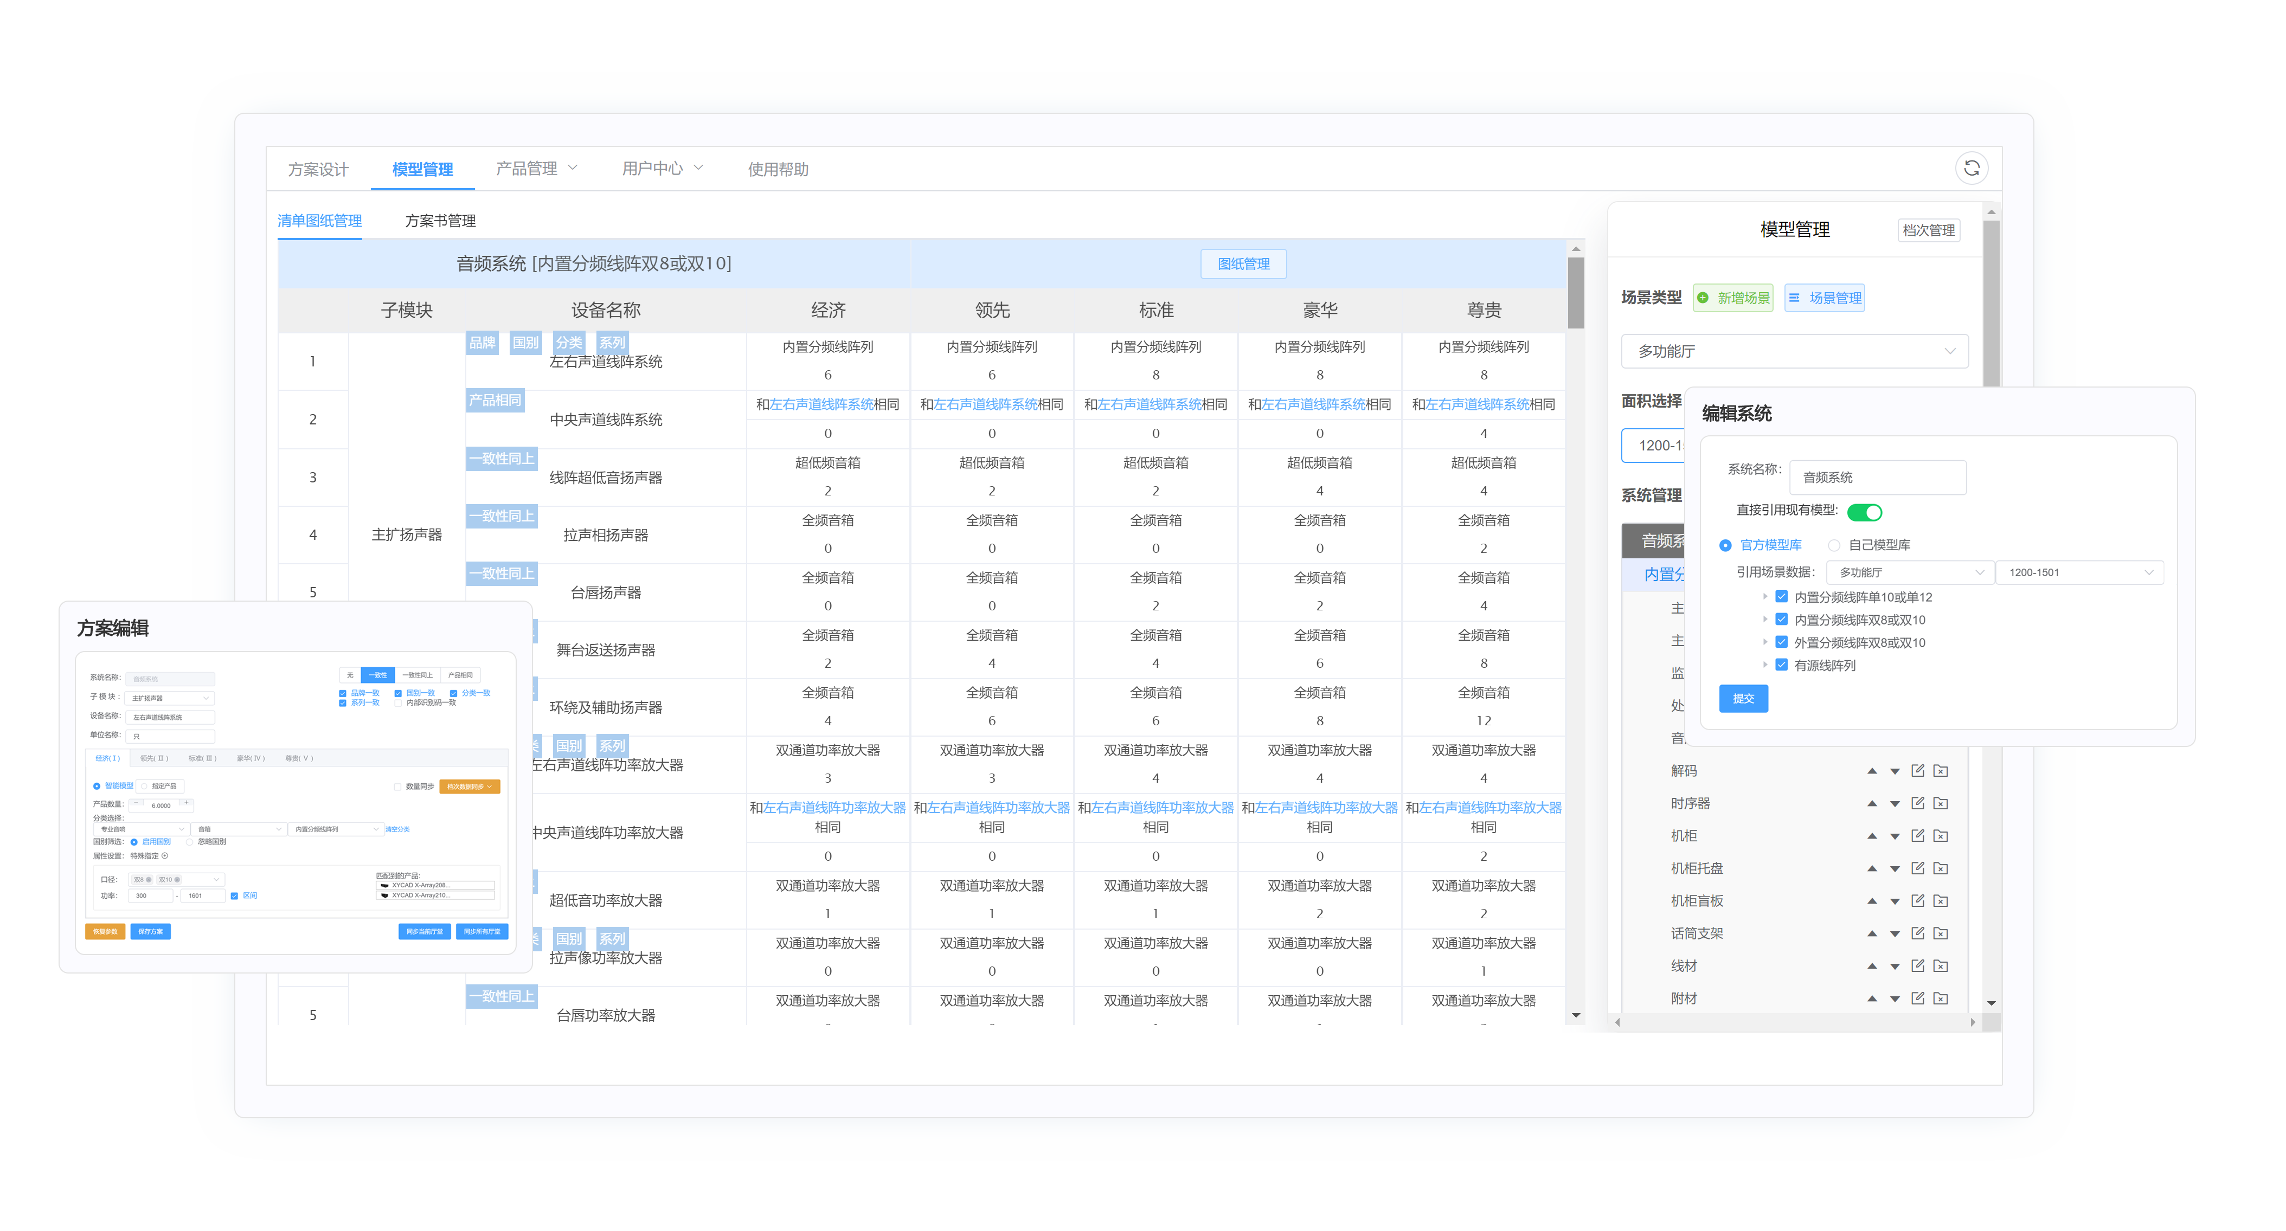Edit the 机柜 entry

[x=1918, y=835]
